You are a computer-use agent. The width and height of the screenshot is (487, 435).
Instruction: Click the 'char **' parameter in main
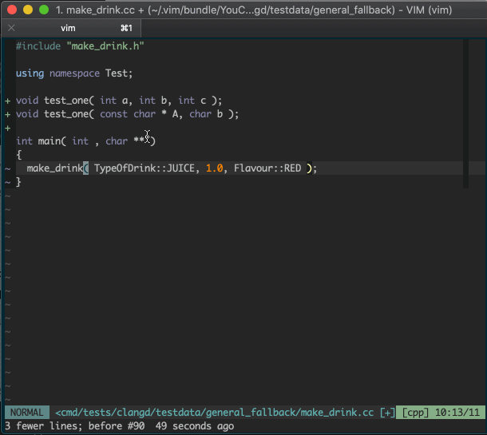125,141
